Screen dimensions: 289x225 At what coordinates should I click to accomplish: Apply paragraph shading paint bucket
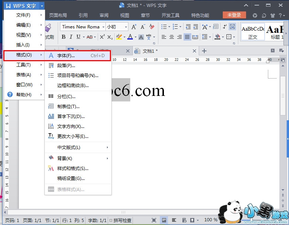pos(218,37)
